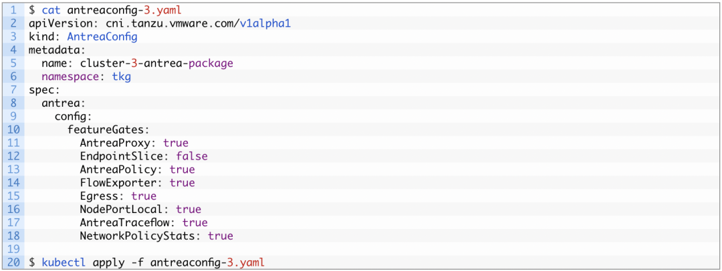Click line number 8 in the gutter
The width and height of the screenshot is (722, 271).
click(x=14, y=103)
